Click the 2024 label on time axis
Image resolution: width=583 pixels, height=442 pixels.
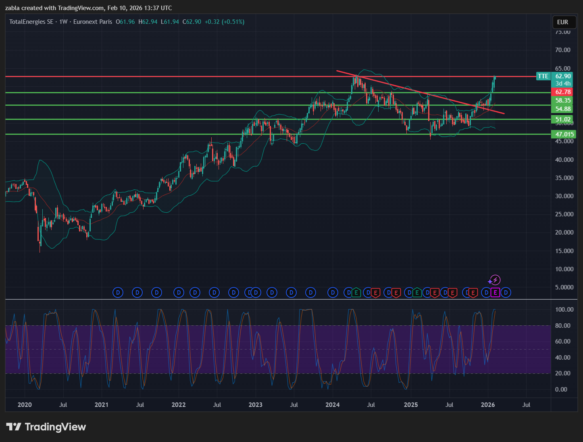[333, 405]
